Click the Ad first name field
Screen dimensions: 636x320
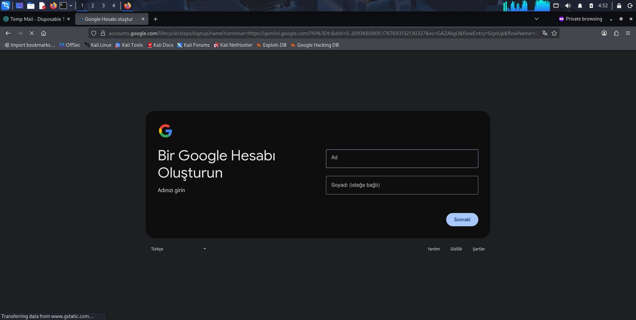[x=402, y=159]
